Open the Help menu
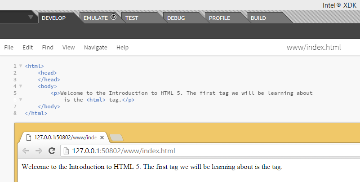Image resolution: width=360 pixels, height=182 pixels. 122,47
